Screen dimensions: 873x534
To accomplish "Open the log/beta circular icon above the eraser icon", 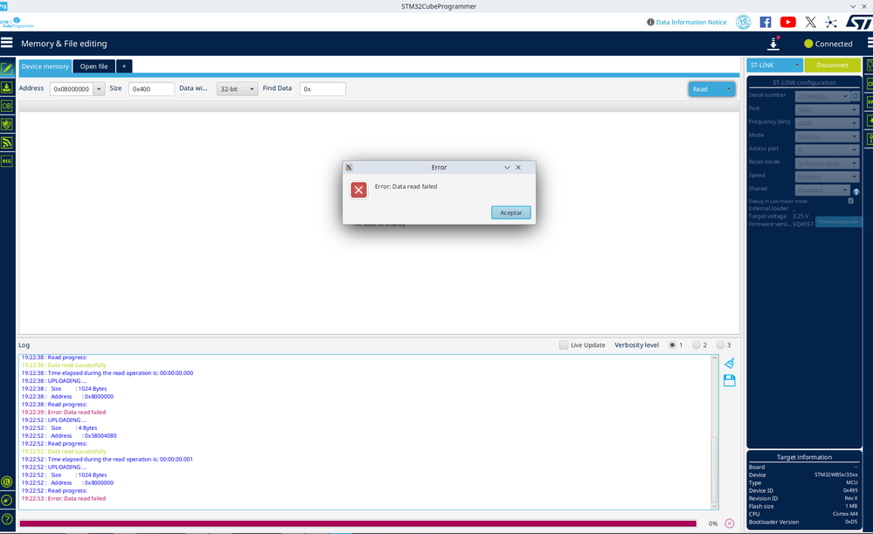I will [7, 482].
